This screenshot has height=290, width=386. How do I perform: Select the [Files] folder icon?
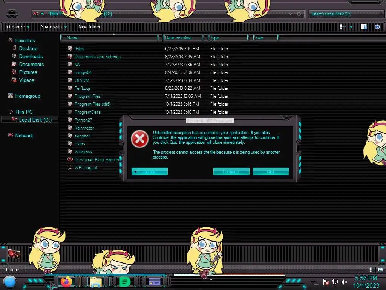(70, 48)
